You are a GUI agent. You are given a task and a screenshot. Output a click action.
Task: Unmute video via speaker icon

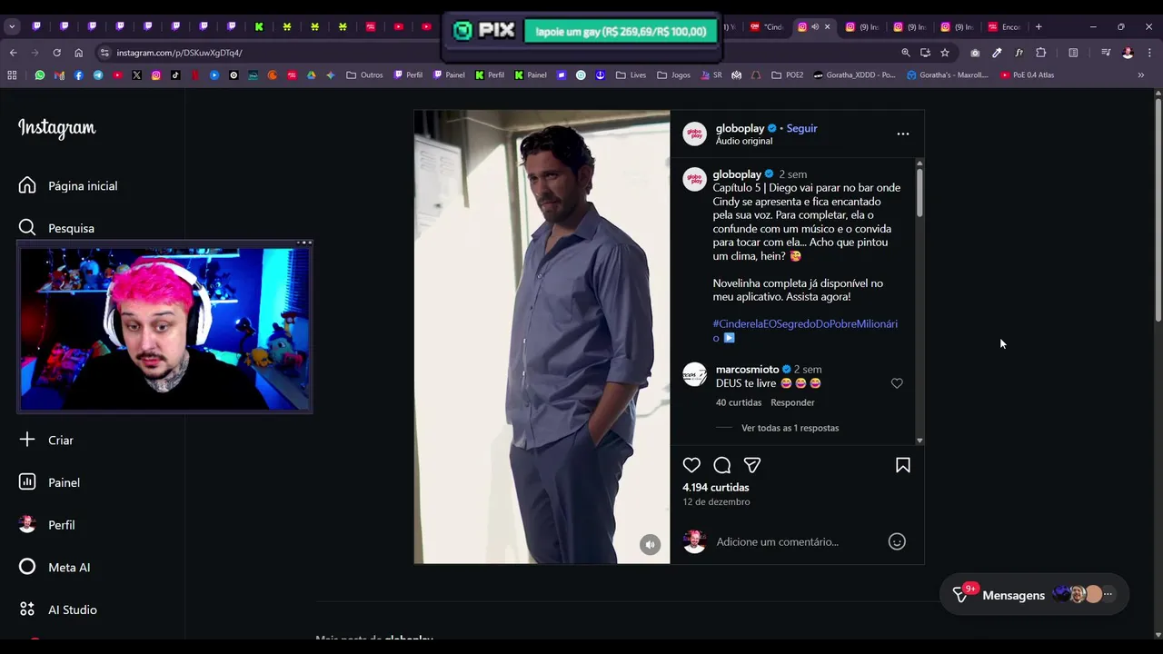(x=650, y=544)
